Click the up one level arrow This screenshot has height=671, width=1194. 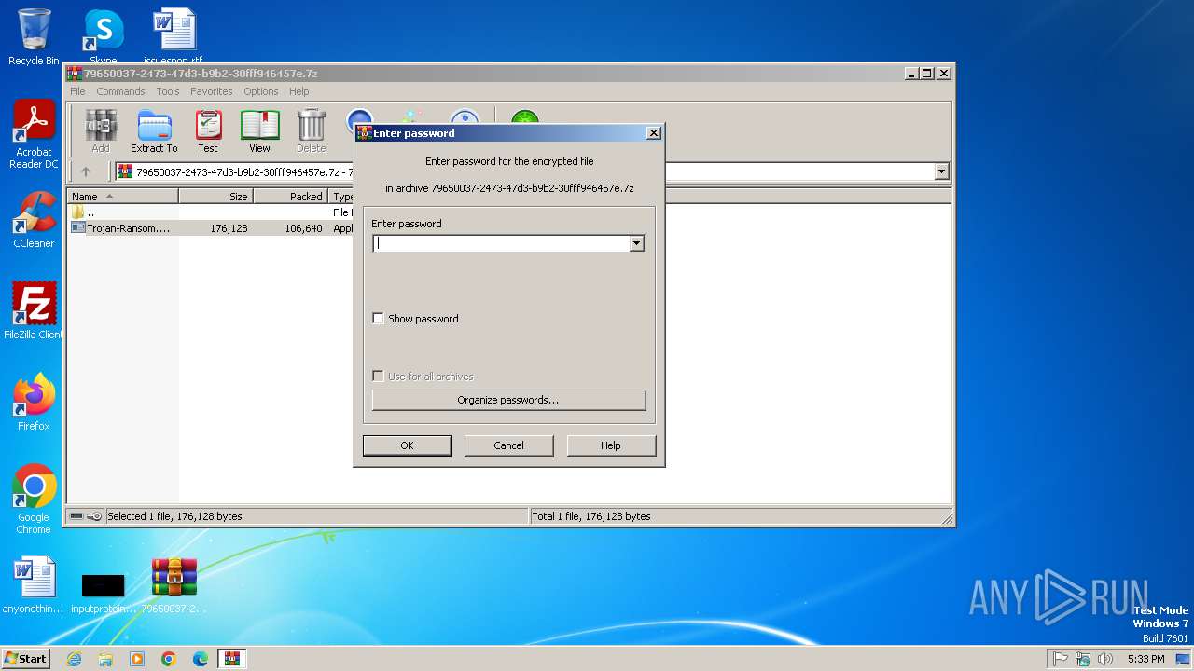pyautogui.click(x=86, y=171)
